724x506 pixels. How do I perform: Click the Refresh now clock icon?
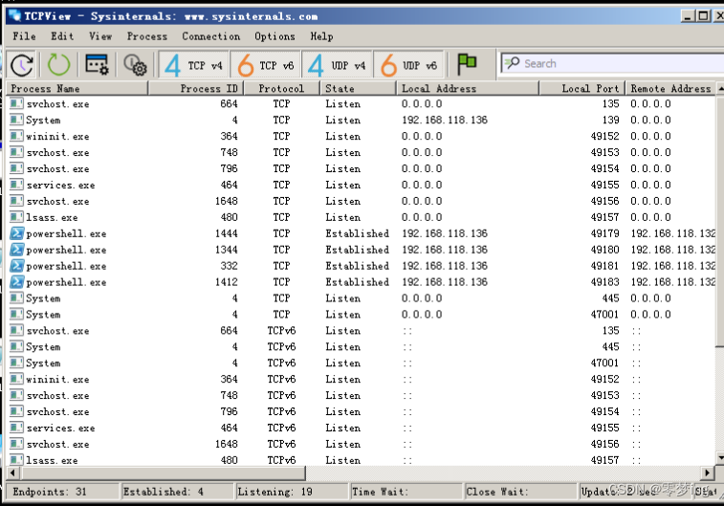[x=22, y=65]
